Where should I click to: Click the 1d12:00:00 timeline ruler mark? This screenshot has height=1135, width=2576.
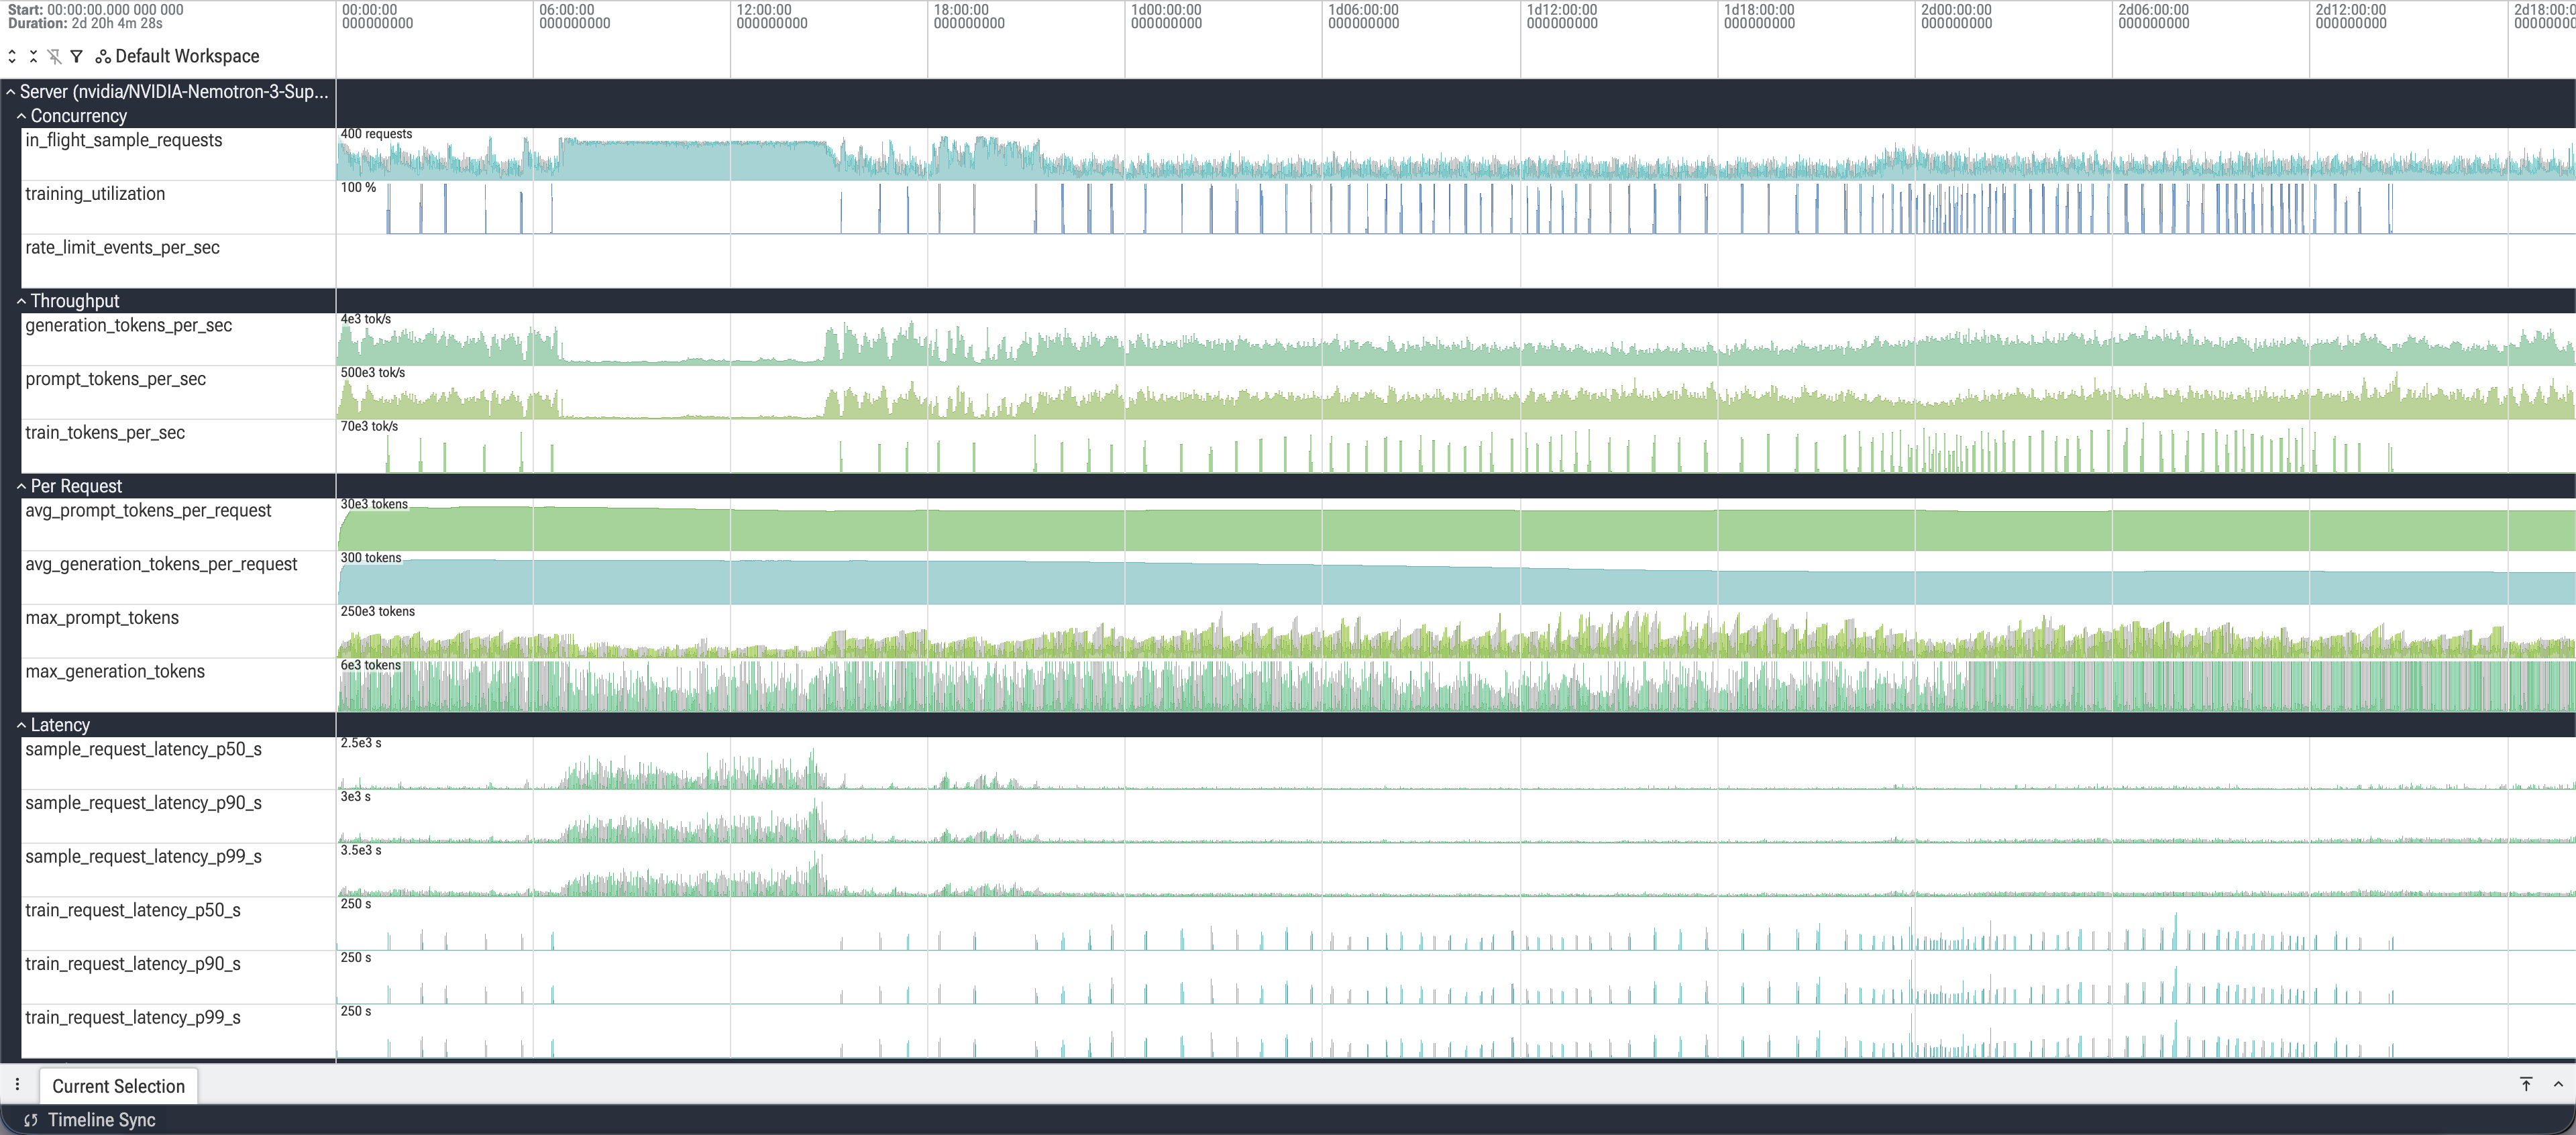point(1562,16)
